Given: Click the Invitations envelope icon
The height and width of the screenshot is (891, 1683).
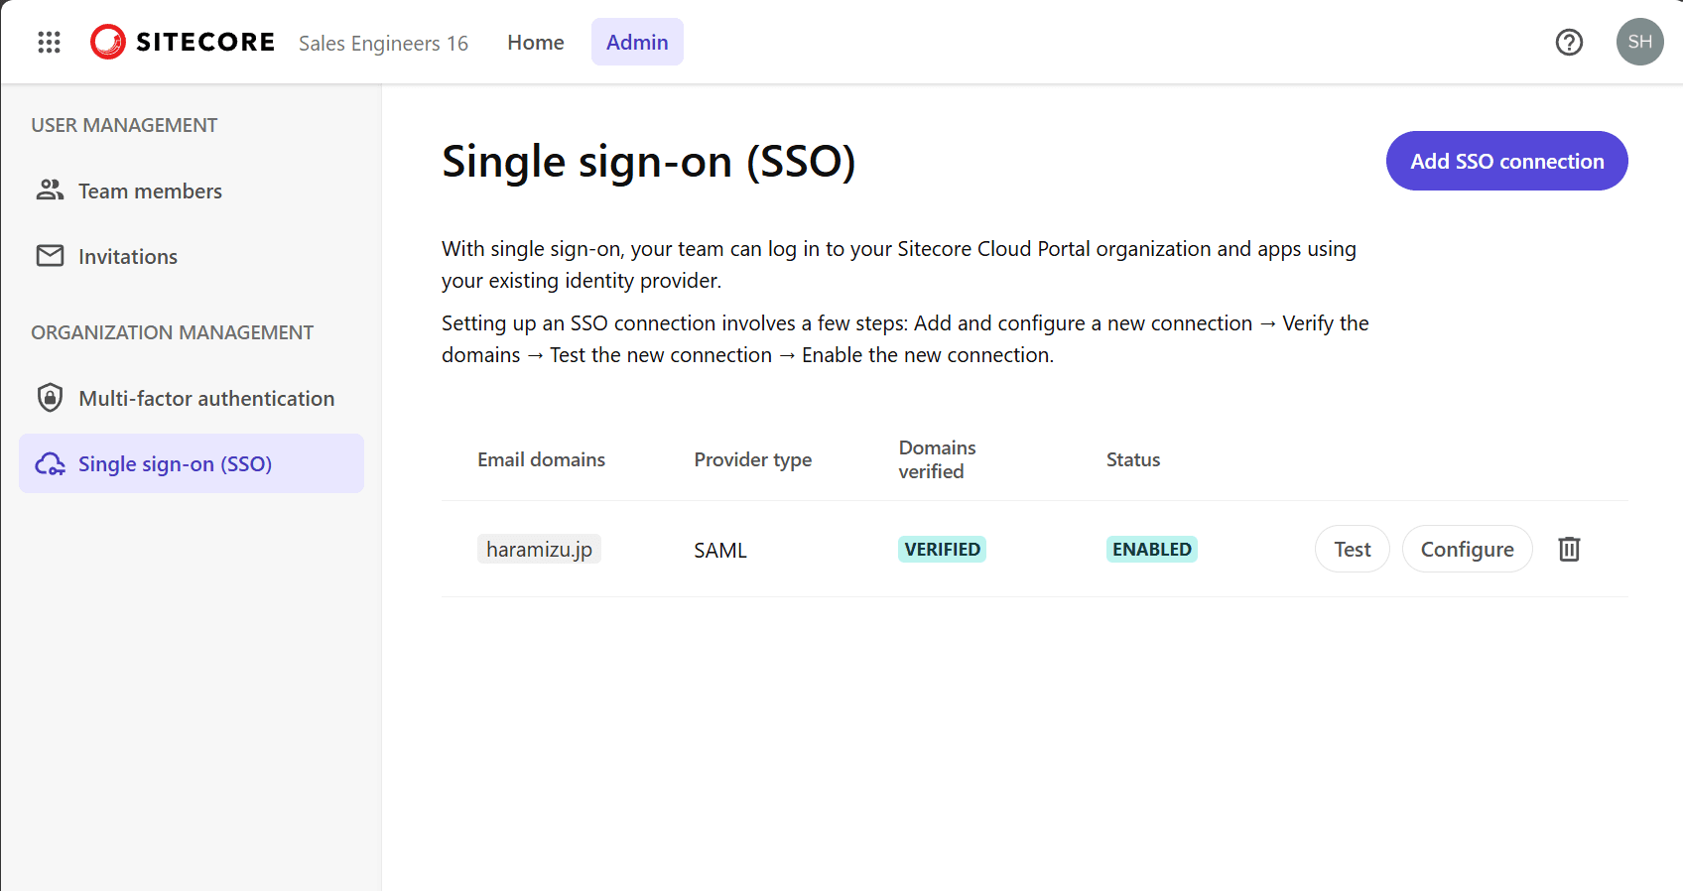Looking at the screenshot, I should coord(50,256).
